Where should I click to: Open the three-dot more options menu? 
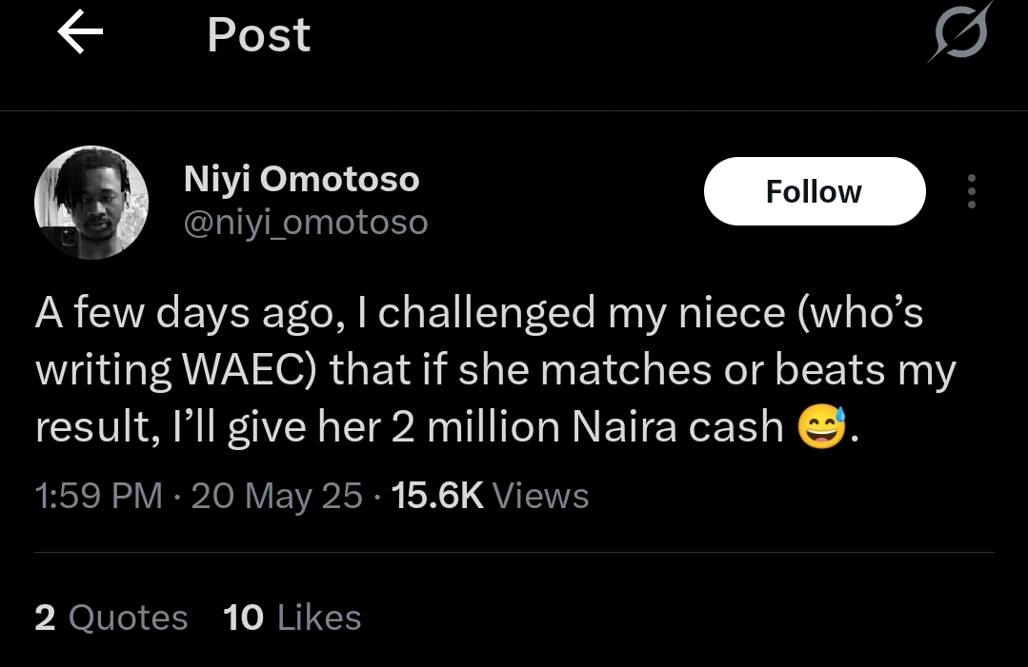972,191
